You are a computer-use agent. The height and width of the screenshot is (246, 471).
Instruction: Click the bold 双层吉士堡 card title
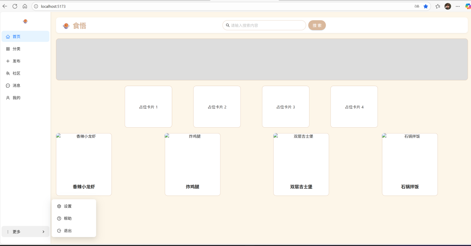(301, 187)
